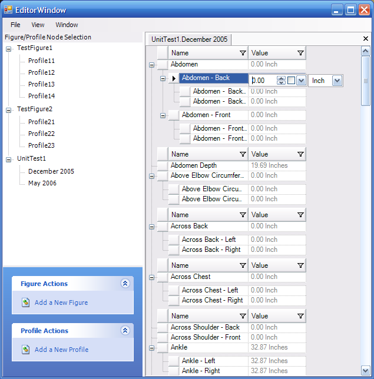
Task: Click the scrollbar up arrow in the grid
Action: 365,51
